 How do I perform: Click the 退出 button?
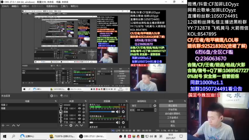tap(173, 126)
